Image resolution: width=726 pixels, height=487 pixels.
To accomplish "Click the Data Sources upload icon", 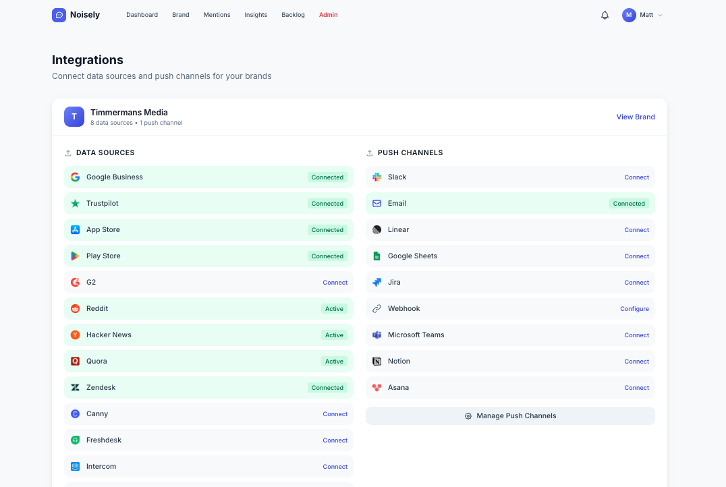I will pos(68,153).
